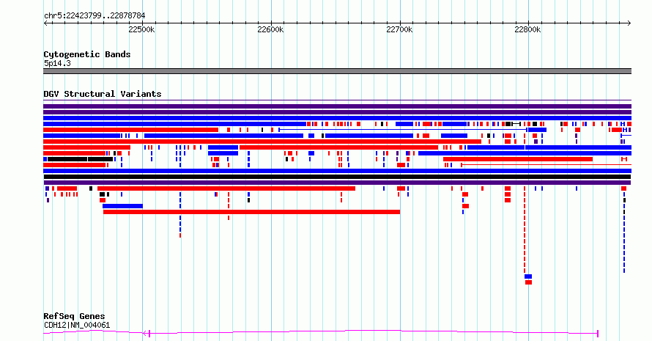Select the small blue variant block above the bottom red block
652x341 pixels.
(528, 276)
